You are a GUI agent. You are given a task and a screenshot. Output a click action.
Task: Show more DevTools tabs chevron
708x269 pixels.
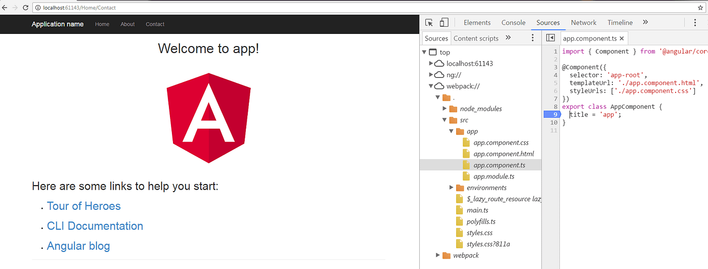pos(645,22)
